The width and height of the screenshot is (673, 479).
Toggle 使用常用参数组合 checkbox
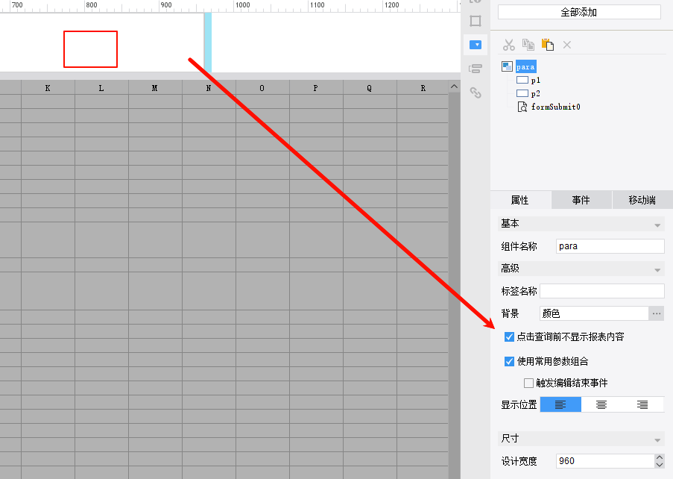pyautogui.click(x=509, y=361)
